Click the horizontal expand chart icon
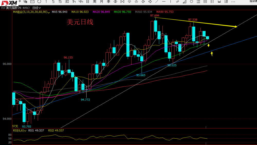 pyautogui.click(x=115, y=2)
